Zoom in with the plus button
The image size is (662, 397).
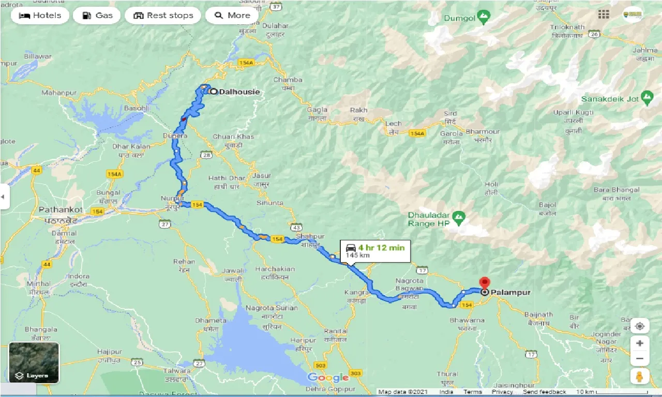tap(640, 343)
